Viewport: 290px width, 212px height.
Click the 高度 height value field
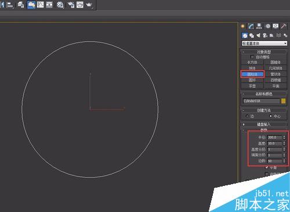click(x=275, y=143)
